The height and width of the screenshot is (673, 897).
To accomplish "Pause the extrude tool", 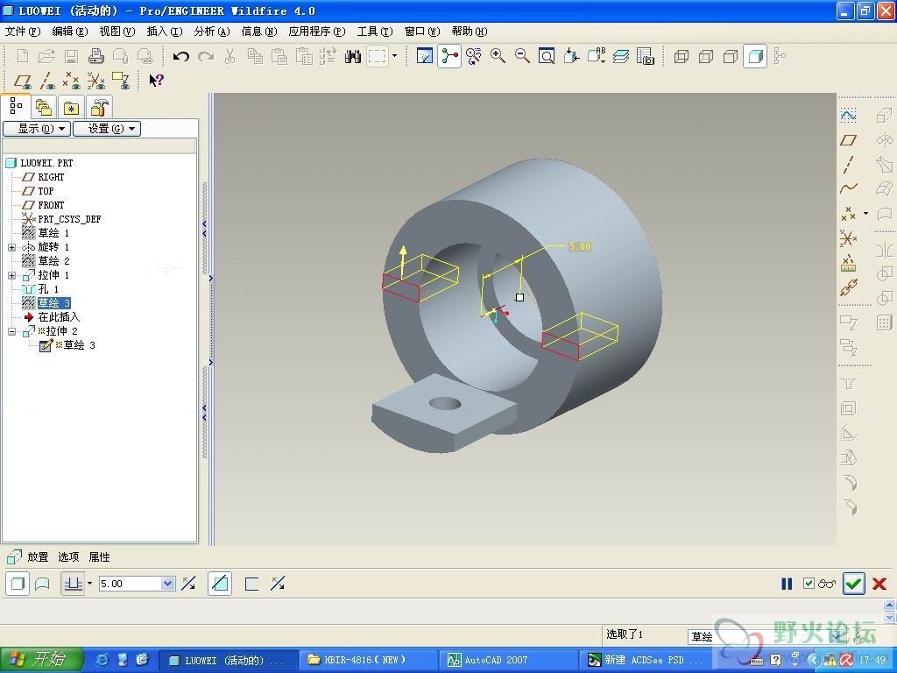I will click(x=787, y=584).
